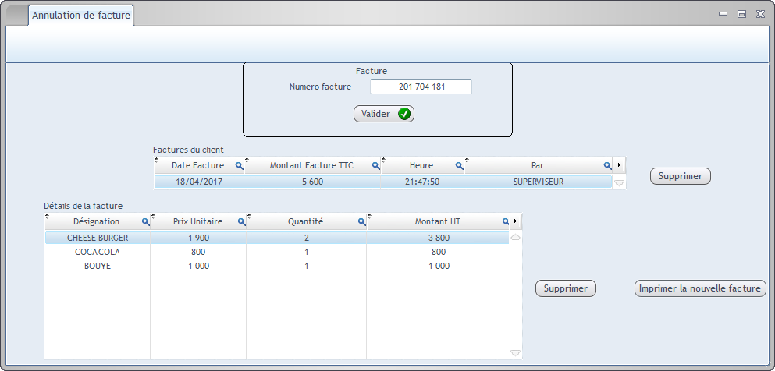The width and height of the screenshot is (775, 371).
Task: Click search icon in Date Facture column
Action: (x=239, y=166)
